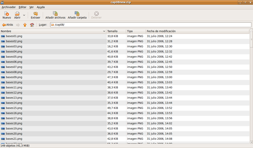Open an archive with Abrir icon
Image resolution: width=253 pixels, height=148 pixels.
click(x=17, y=14)
